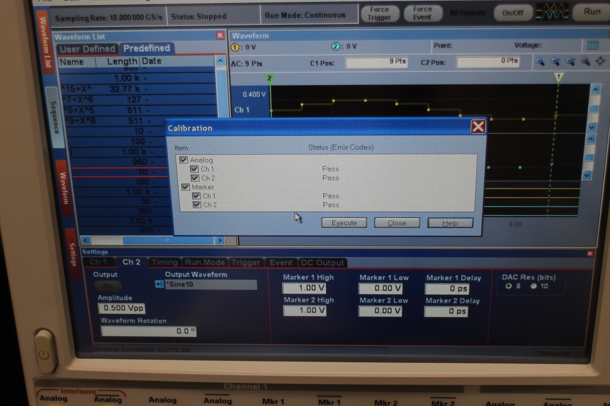Click the Waveform List horizontal scroll left arrow
610x406 pixels.
[86, 240]
